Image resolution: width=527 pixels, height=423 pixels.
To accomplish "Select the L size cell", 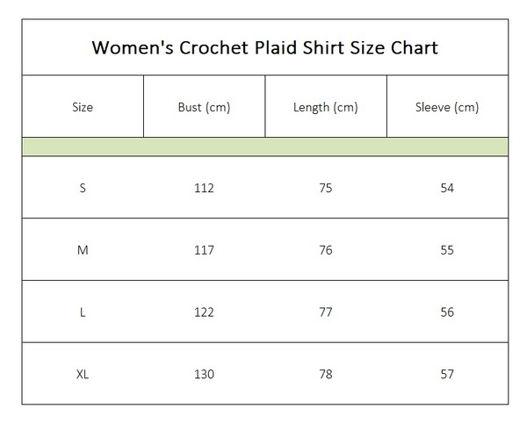I will (x=83, y=312).
